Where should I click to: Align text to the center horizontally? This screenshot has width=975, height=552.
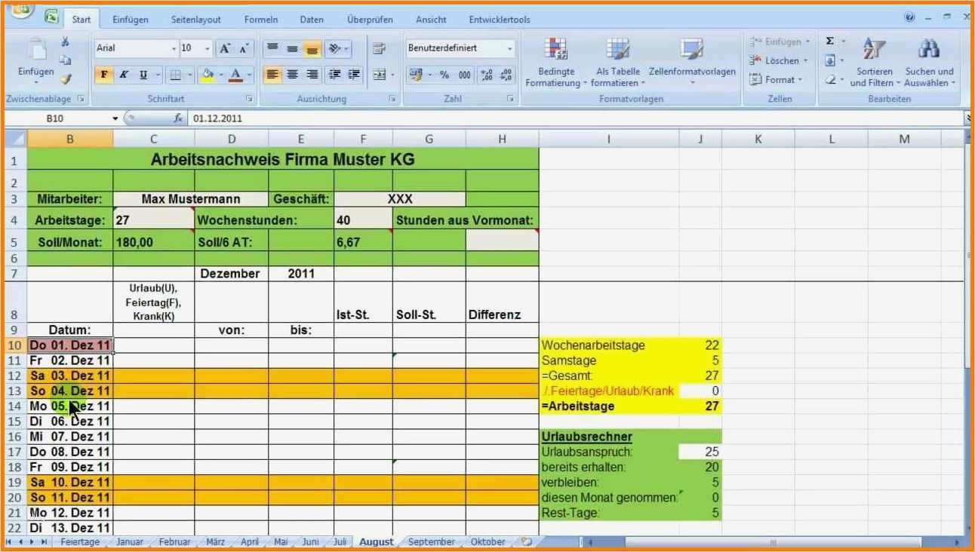tap(292, 75)
